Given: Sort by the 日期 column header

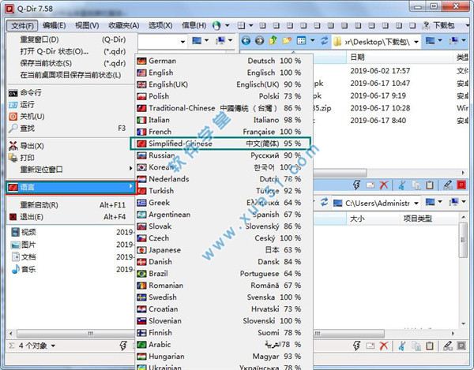Looking at the screenshot, I should pos(401,57).
